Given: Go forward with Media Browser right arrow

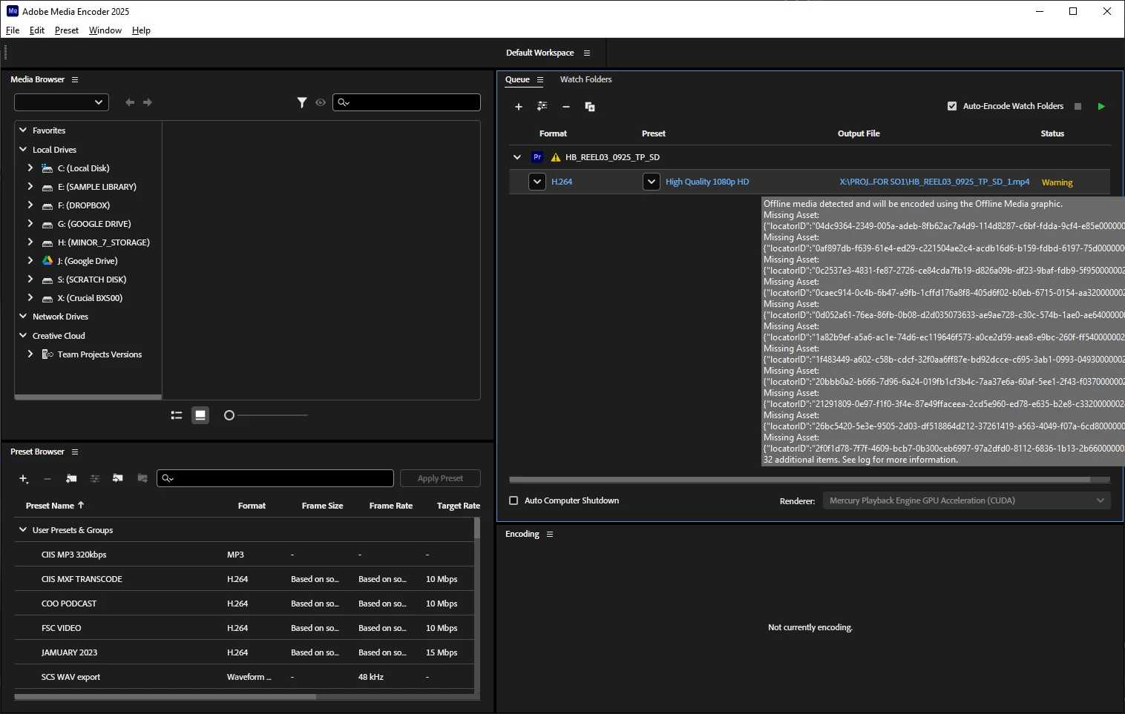Looking at the screenshot, I should point(148,102).
